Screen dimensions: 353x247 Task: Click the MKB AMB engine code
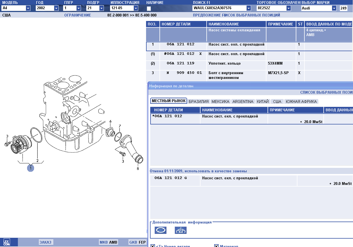click(x=109, y=242)
